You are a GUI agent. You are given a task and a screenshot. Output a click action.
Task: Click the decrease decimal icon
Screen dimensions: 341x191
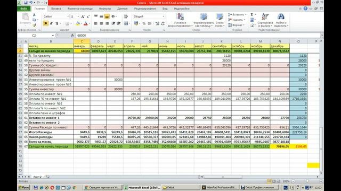163,23
